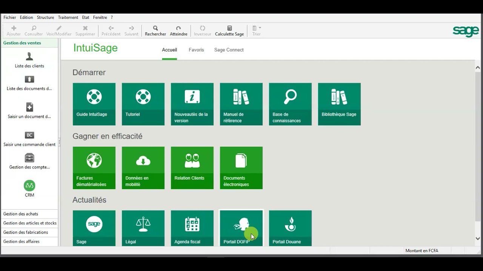Open the Portail Douane tile

point(290,228)
